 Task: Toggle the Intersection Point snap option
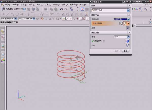tap(77, 19)
